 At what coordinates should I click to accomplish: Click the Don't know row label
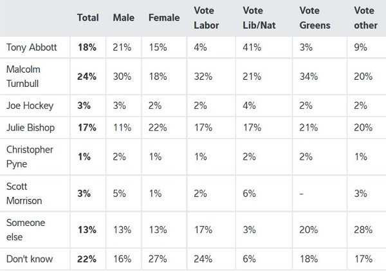tap(28, 258)
